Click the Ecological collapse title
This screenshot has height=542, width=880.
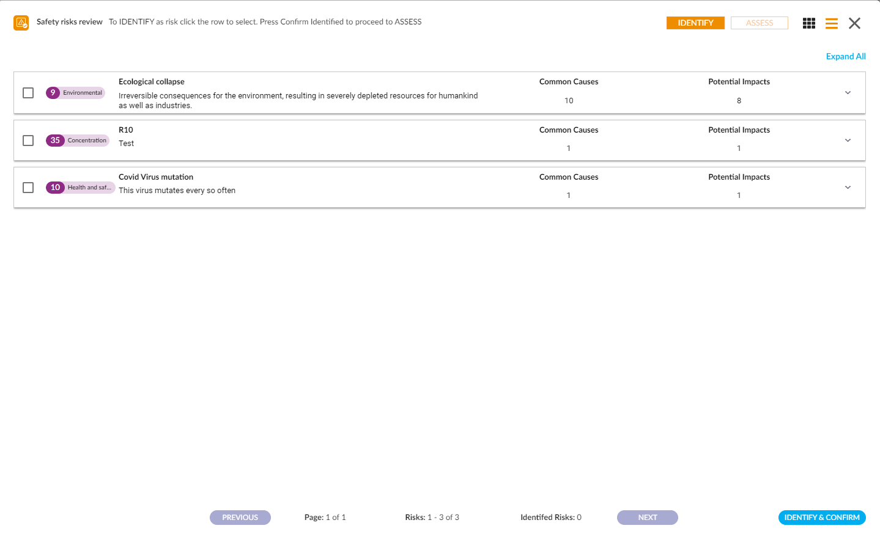click(x=152, y=82)
